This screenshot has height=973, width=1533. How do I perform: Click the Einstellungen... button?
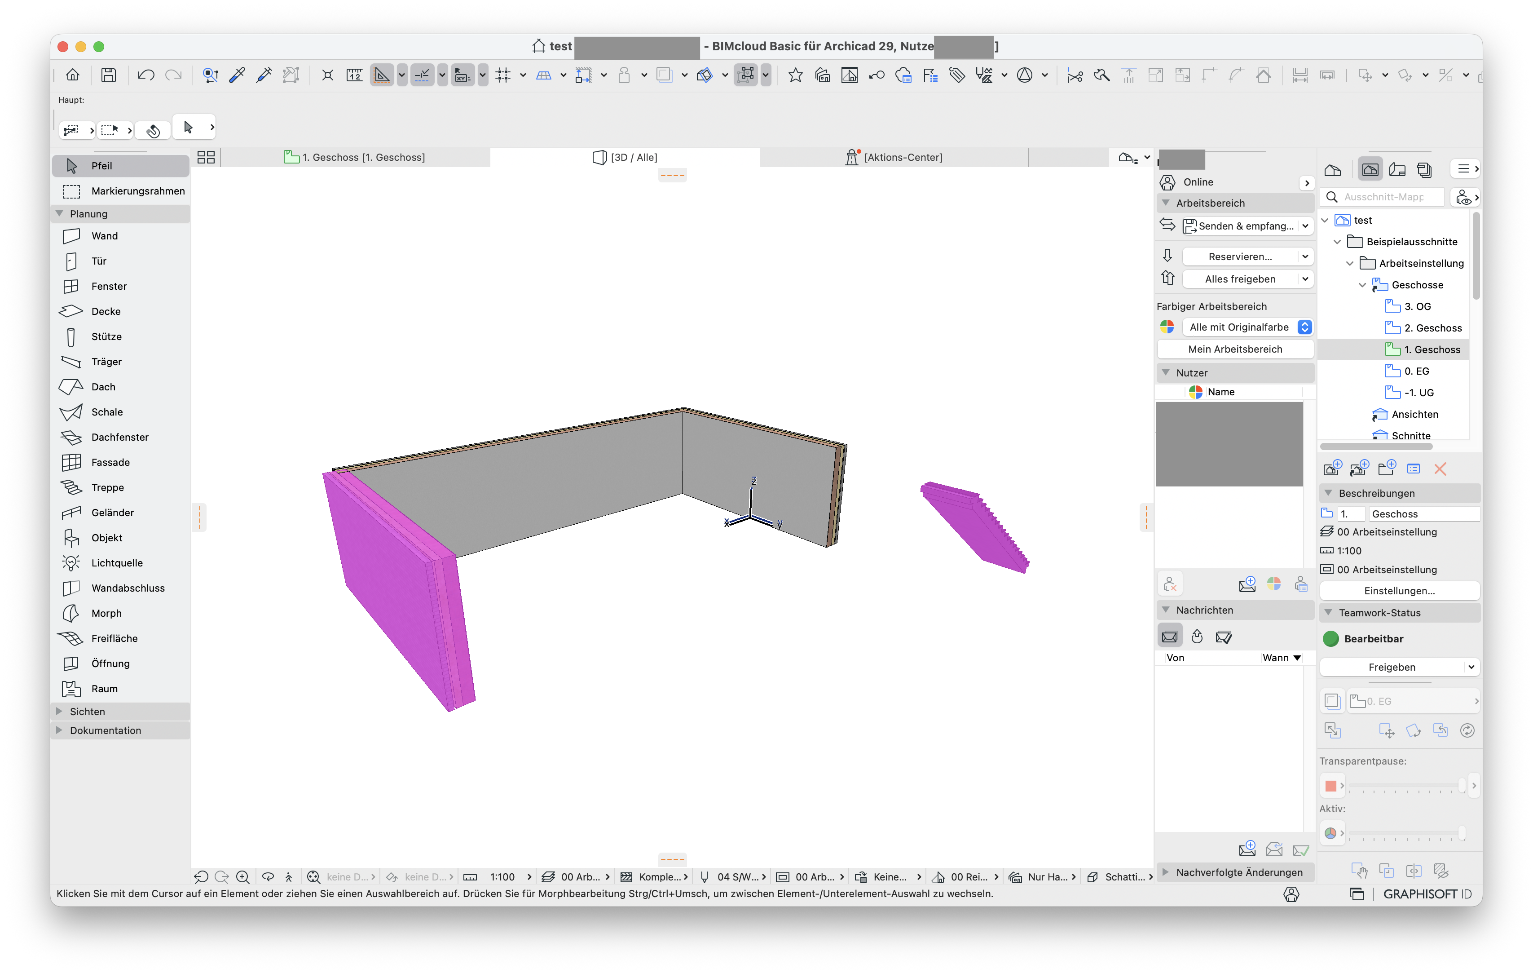click(x=1399, y=591)
